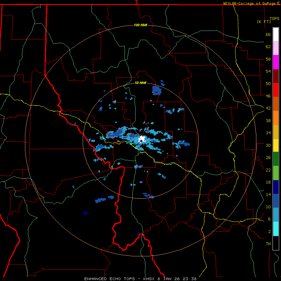Click the 54 legend value

click(268, 71)
